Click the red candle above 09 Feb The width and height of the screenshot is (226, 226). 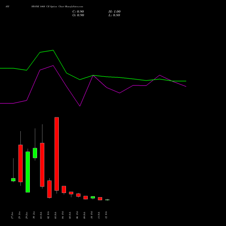pos(85,198)
